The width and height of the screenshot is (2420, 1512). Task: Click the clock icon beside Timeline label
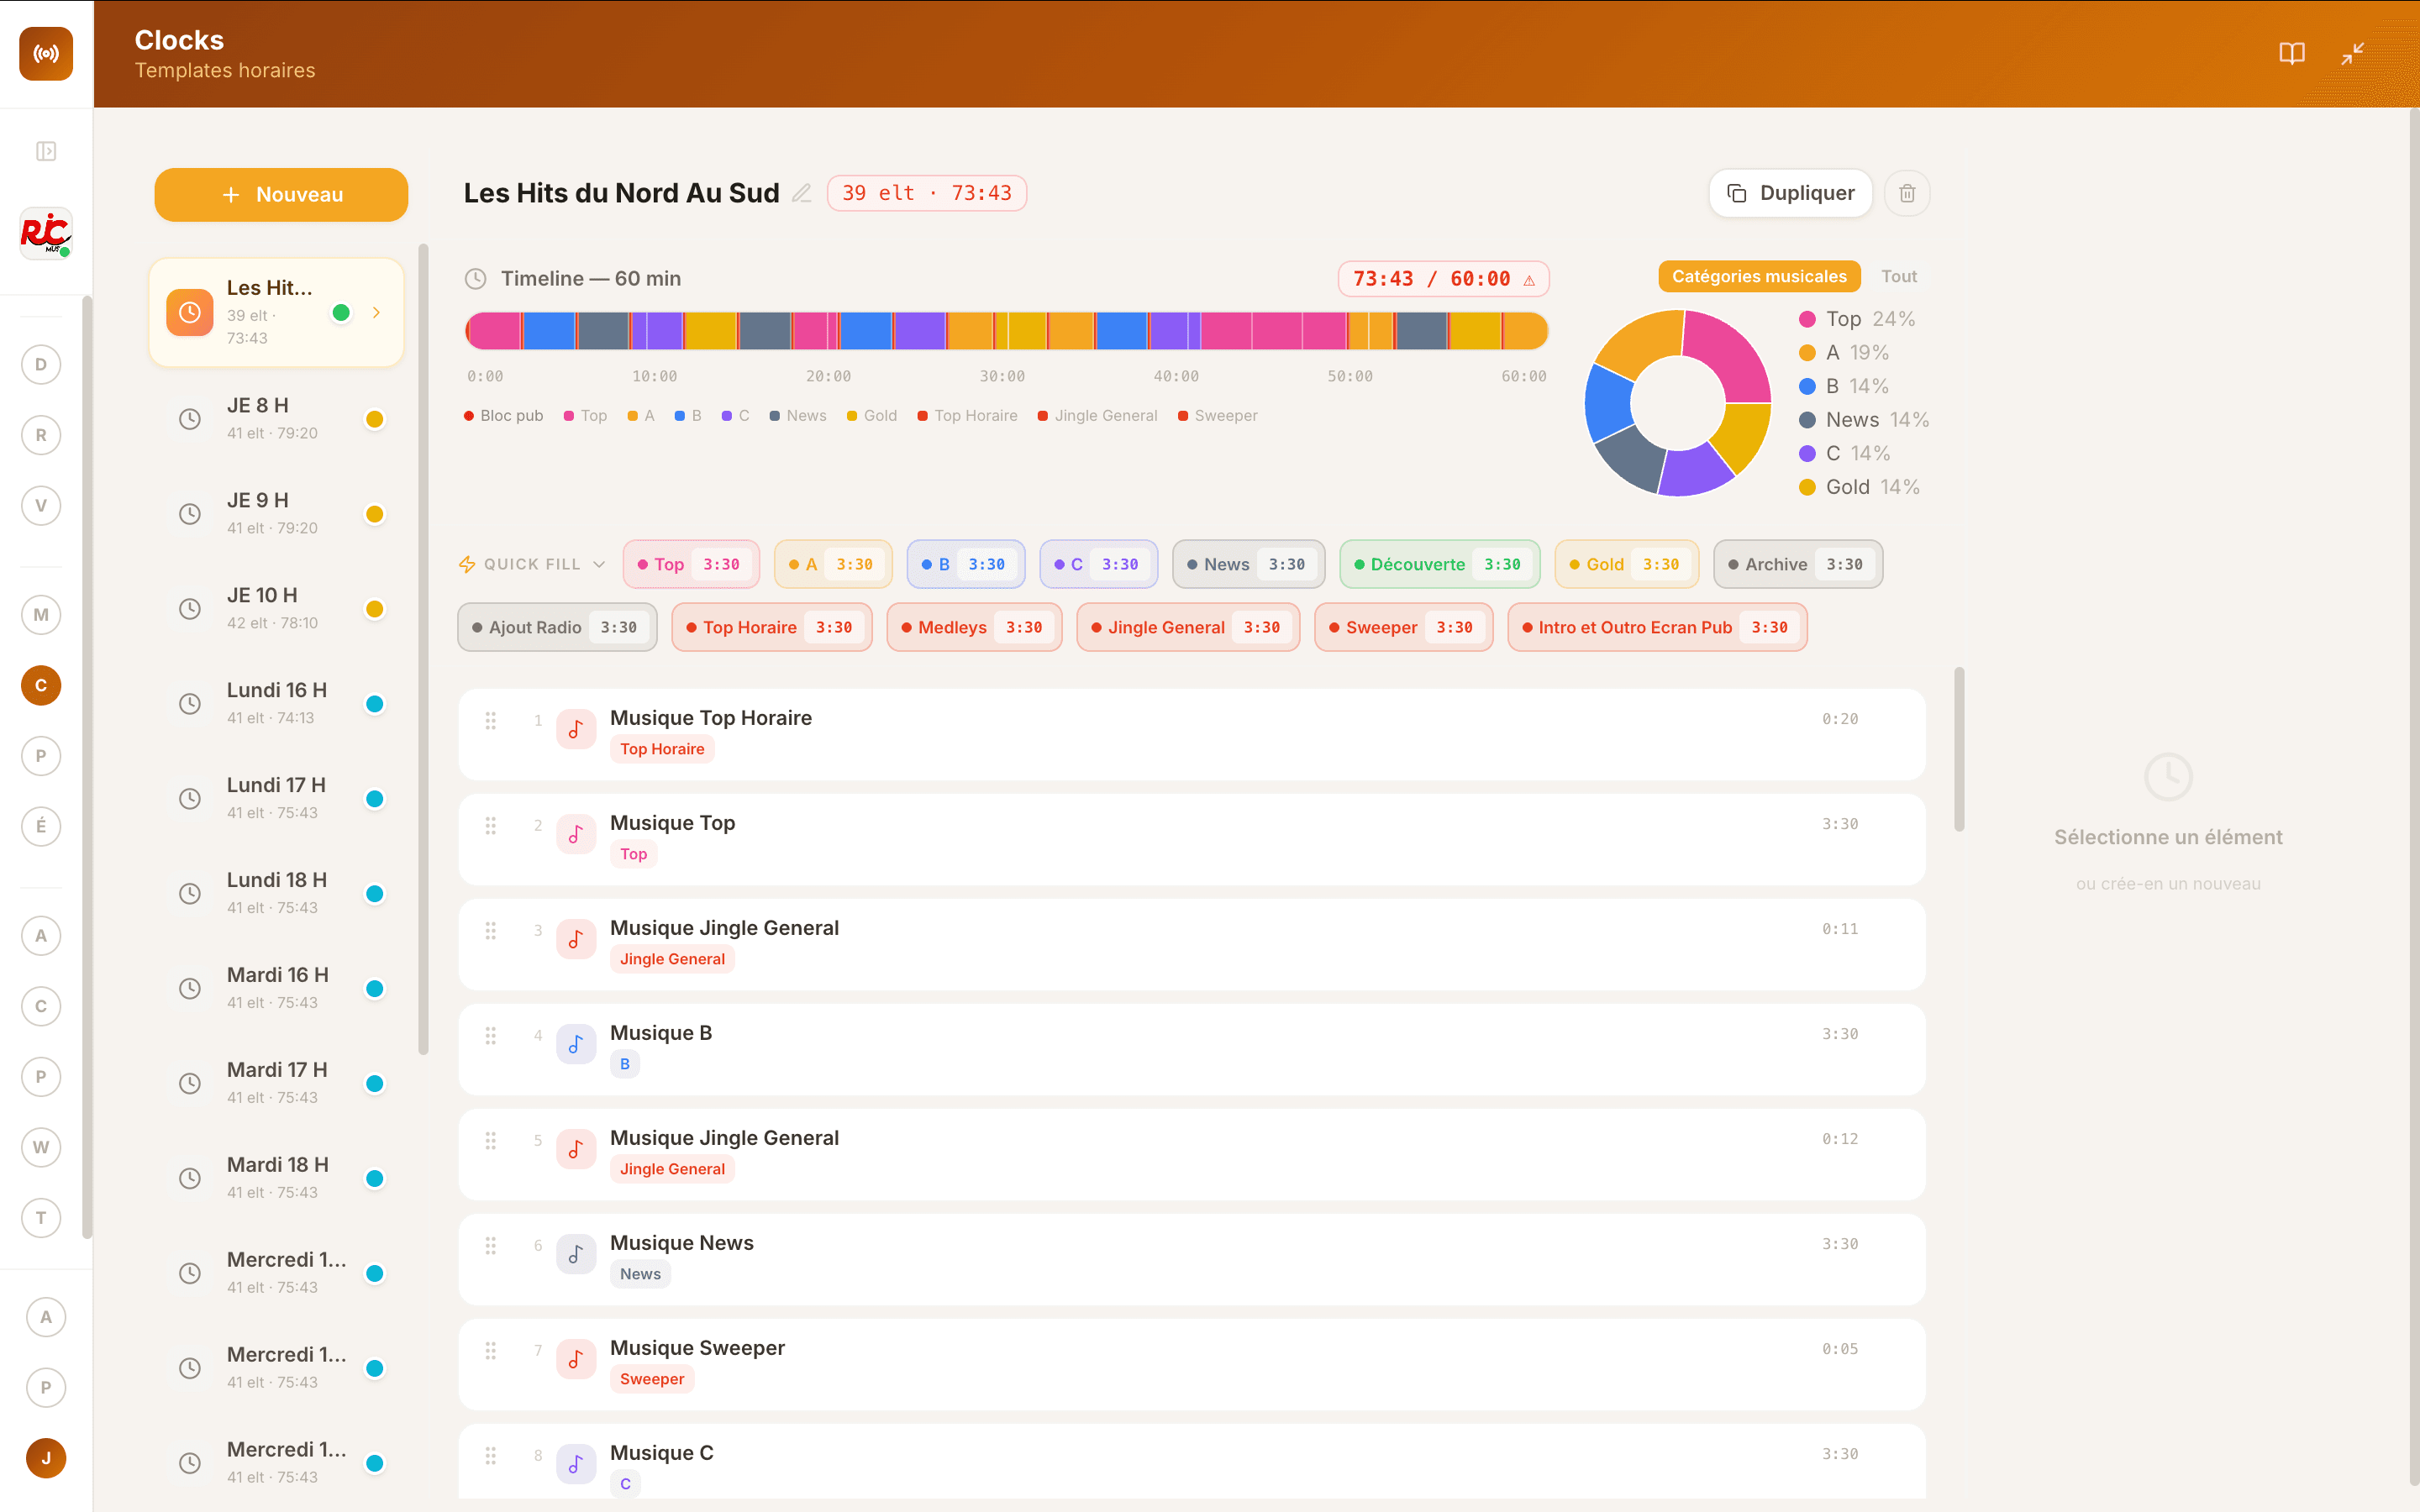click(x=476, y=279)
